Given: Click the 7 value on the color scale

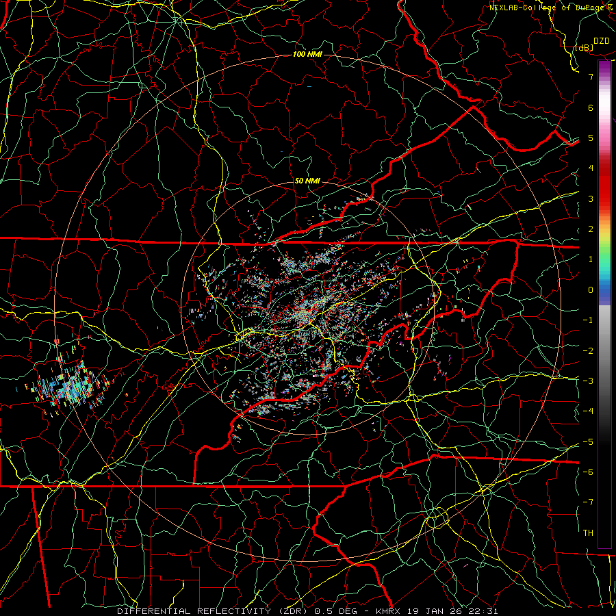Looking at the screenshot, I should coord(591,77).
